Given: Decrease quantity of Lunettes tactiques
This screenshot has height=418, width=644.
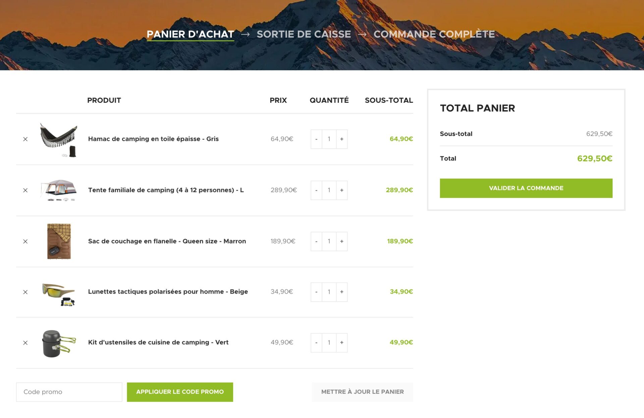Looking at the screenshot, I should click(316, 292).
